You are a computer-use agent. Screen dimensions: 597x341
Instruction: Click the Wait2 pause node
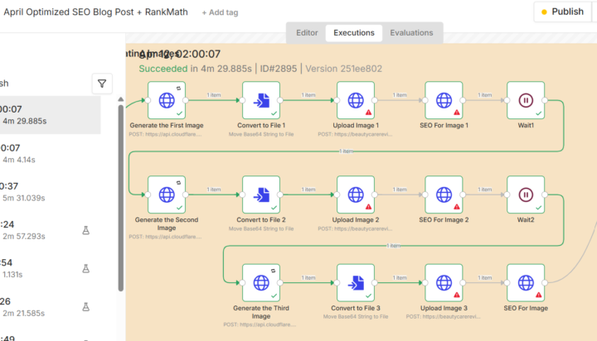pyautogui.click(x=526, y=195)
